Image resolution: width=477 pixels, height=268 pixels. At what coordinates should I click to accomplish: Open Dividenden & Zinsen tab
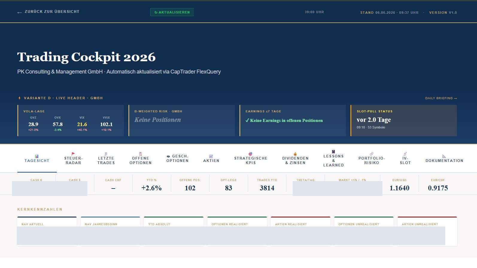click(x=295, y=158)
